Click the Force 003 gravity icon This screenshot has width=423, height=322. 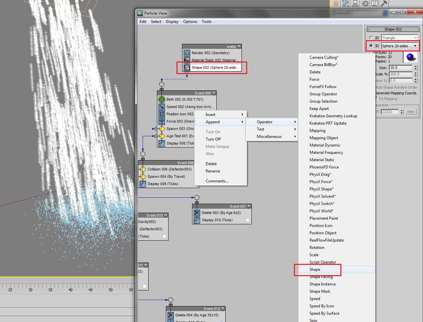pos(162,121)
